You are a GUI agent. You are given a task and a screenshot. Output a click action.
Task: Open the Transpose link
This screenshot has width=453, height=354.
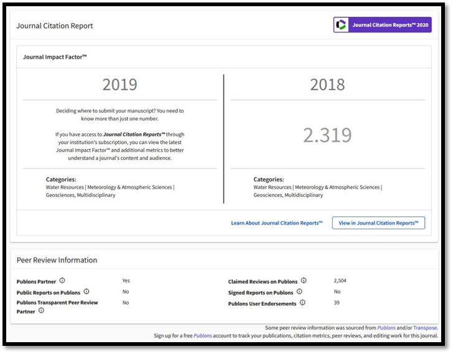click(425, 328)
